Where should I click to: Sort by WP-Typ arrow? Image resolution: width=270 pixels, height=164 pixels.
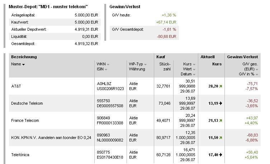(x=145, y=65)
